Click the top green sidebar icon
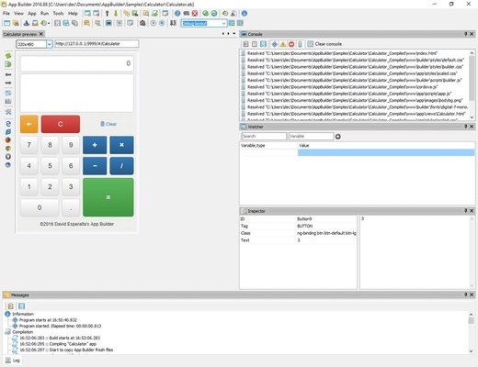 coord(8,56)
